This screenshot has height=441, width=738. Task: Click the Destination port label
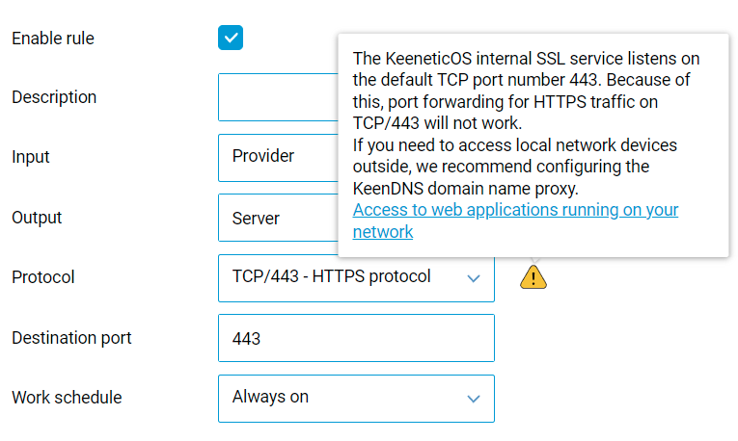71,338
